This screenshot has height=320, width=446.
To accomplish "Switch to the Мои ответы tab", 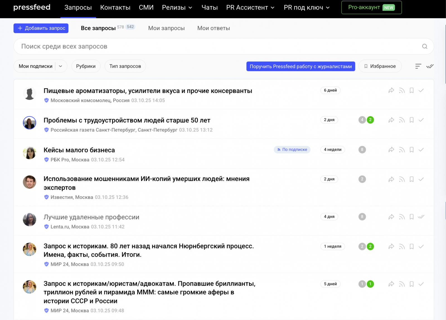I will pos(214,28).
